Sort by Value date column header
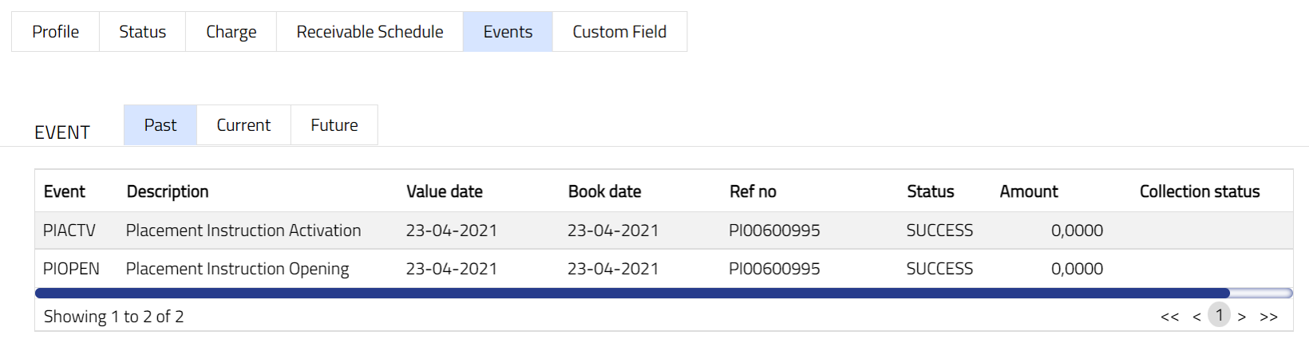The image size is (1309, 343). pyautogui.click(x=445, y=191)
